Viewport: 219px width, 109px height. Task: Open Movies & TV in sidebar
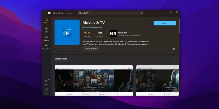(46, 47)
